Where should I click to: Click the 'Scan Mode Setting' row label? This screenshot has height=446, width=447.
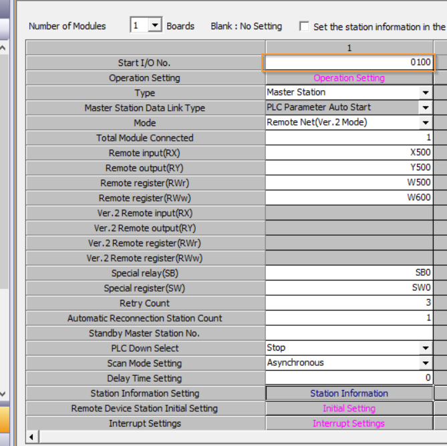144,363
